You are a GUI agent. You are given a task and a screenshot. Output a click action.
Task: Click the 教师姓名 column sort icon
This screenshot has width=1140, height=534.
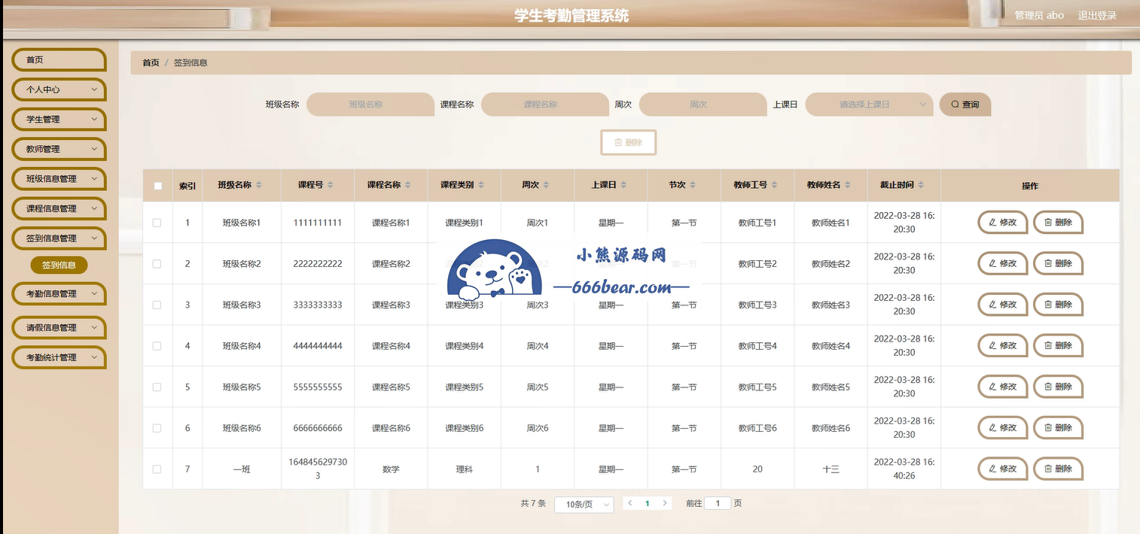[x=848, y=185]
